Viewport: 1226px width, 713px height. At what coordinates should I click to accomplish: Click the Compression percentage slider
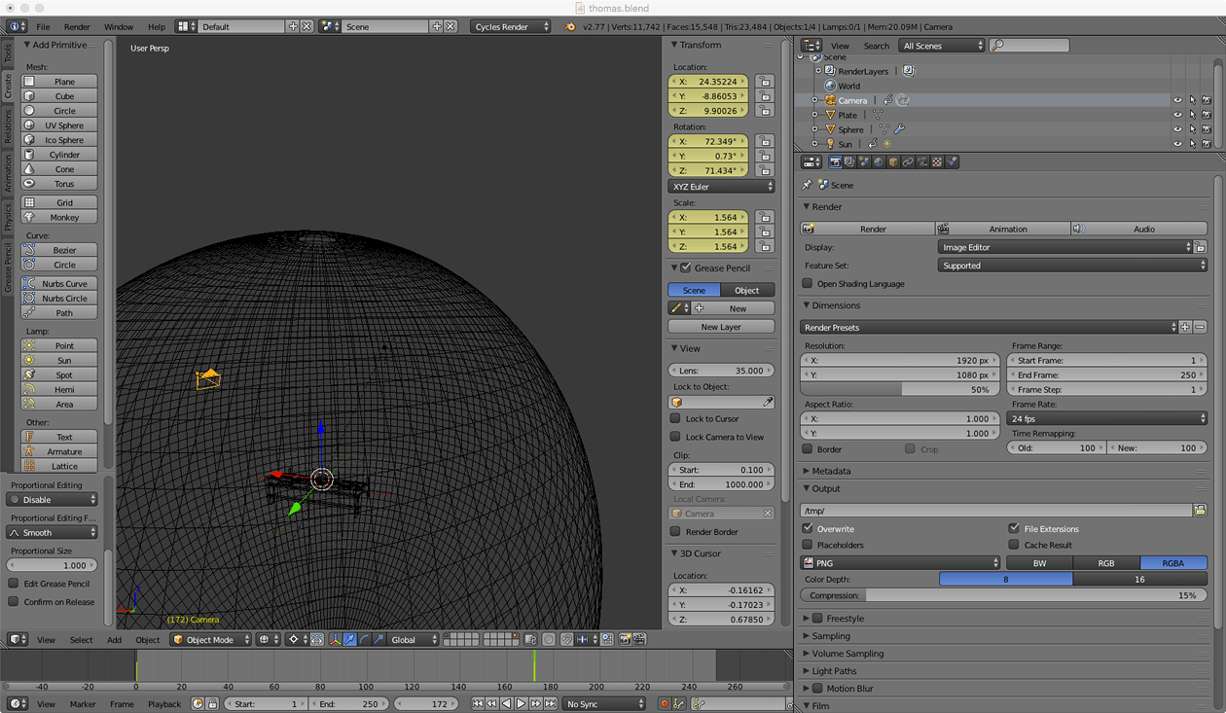[1003, 595]
